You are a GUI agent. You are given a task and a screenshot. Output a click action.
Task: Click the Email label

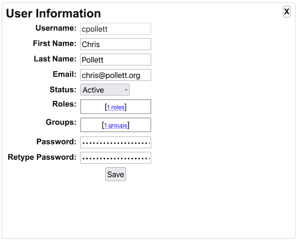tap(65, 74)
